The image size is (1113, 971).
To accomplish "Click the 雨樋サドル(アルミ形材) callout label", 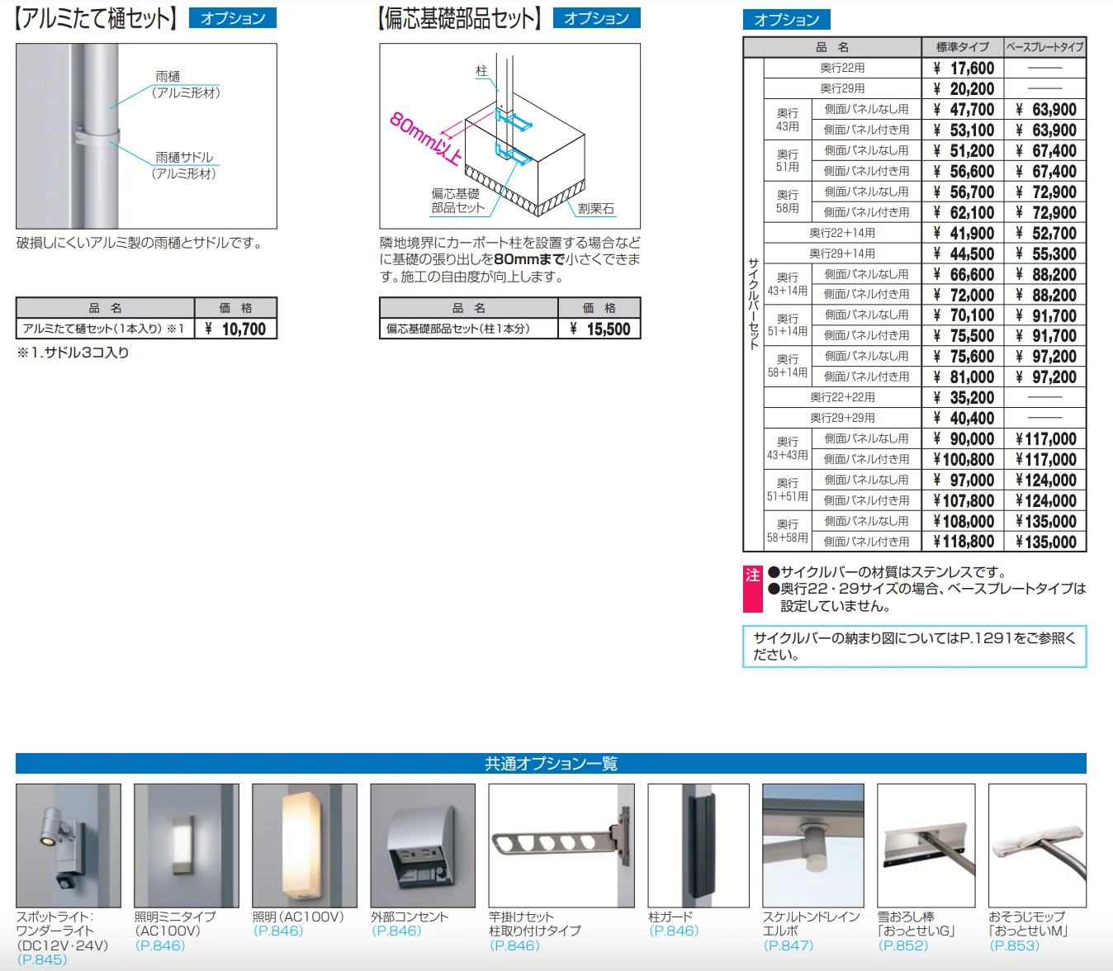I will (x=184, y=165).
